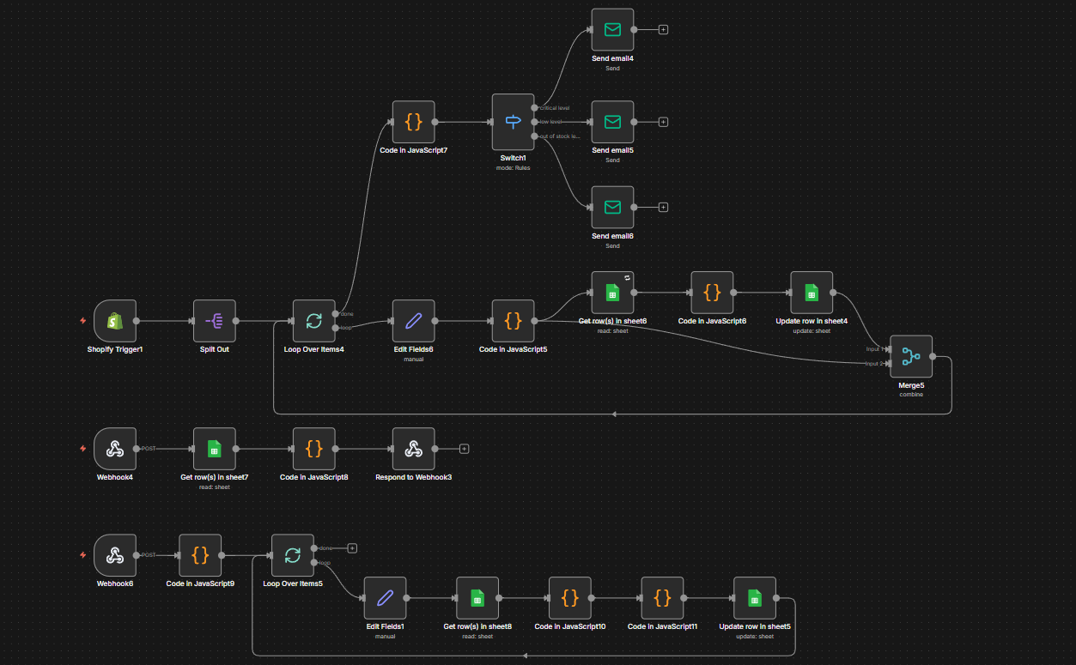
Task: Select the Send email5 node
Action: coord(612,122)
